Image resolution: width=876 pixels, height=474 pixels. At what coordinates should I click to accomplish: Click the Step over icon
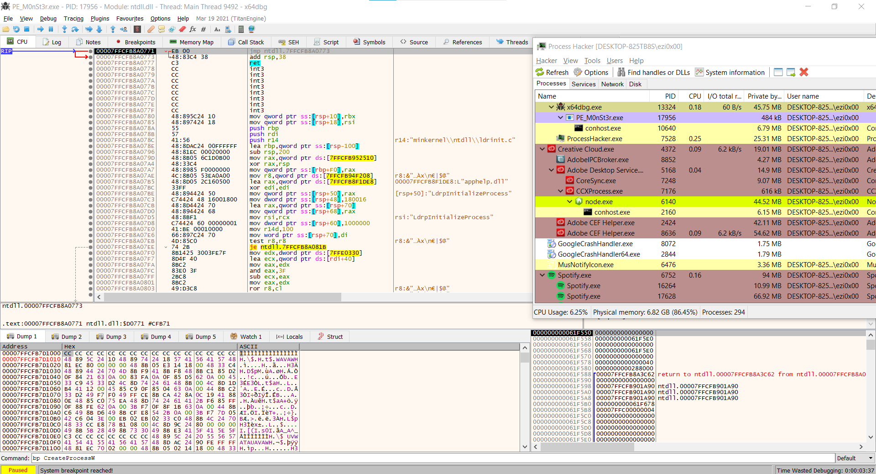pos(75,29)
